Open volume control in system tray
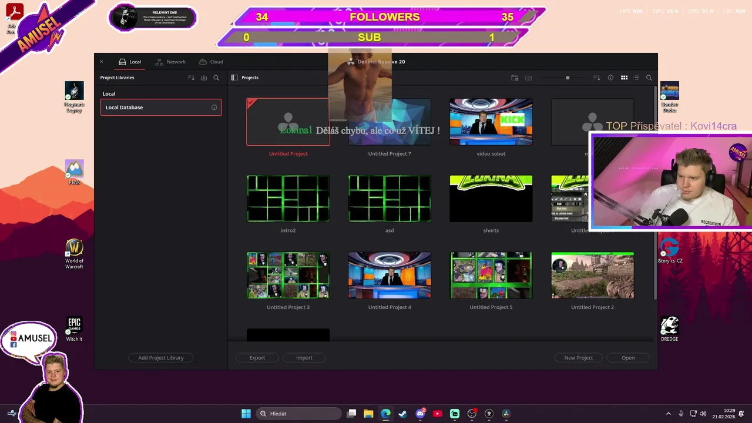 coord(703,414)
